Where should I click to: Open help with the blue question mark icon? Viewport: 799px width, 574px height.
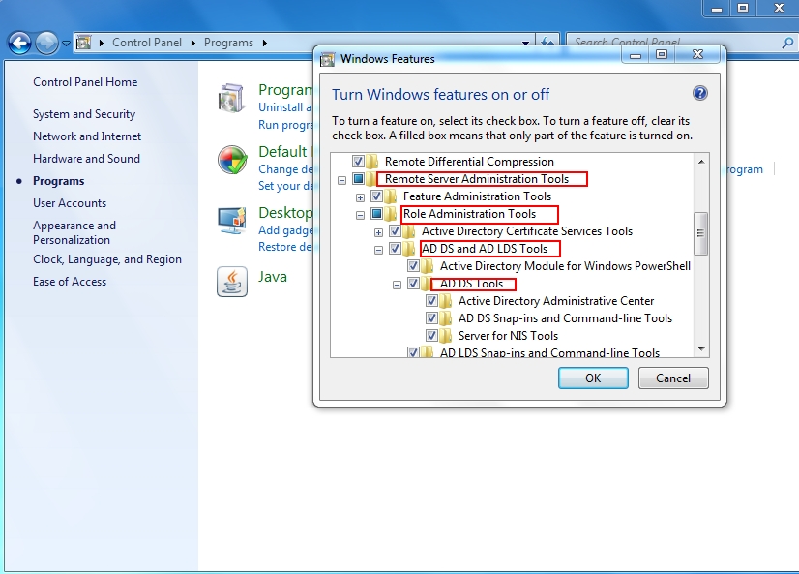700,93
